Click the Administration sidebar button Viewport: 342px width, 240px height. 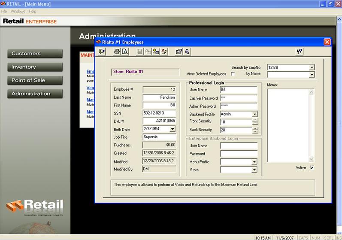(x=35, y=94)
